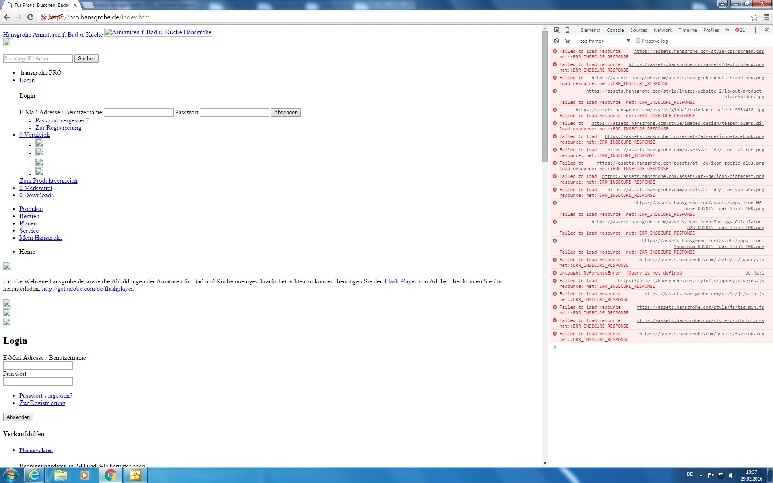Focus the Suchbegriff search field
The image size is (773, 483).
click(x=38, y=59)
